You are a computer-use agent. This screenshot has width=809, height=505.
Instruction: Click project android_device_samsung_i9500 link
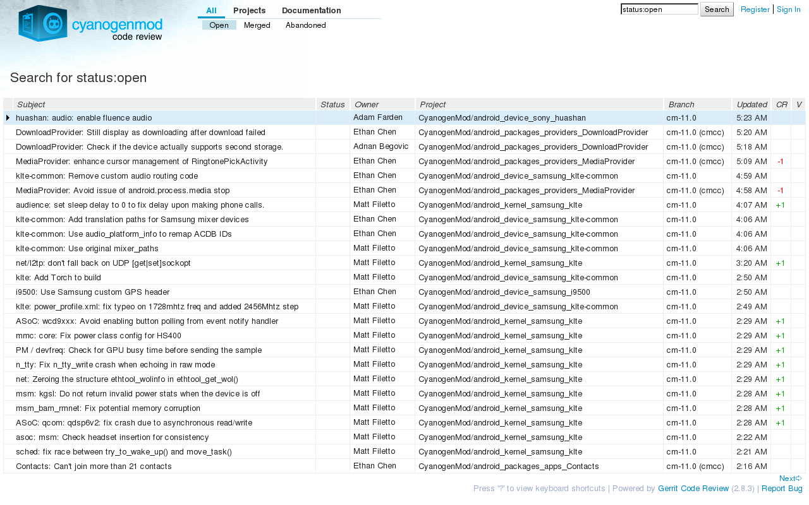(504, 292)
